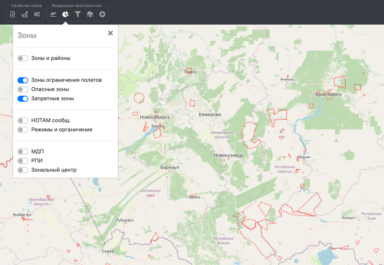384x265 pixels.
Task: Close the Зоны panel
Action: click(110, 33)
